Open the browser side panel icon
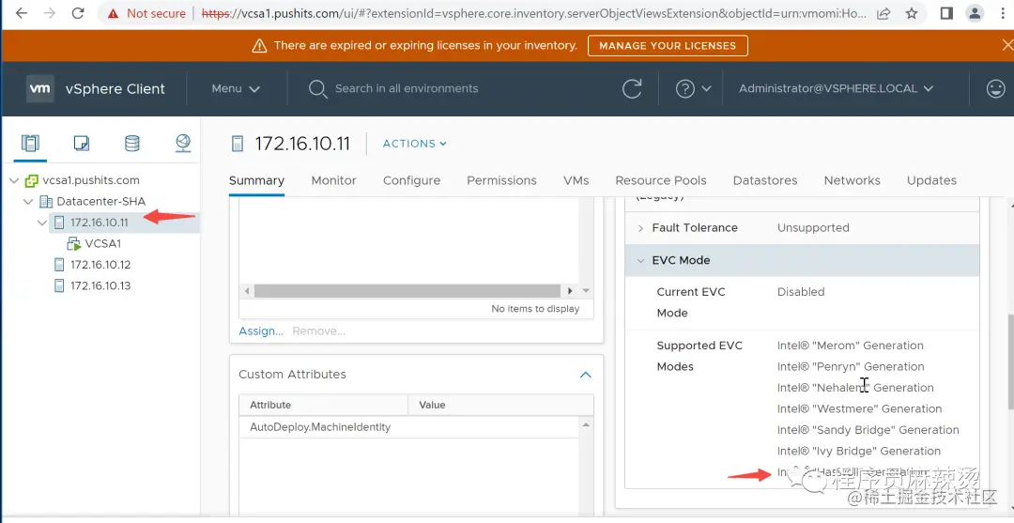This screenshot has height=523, width=1014. (946, 13)
